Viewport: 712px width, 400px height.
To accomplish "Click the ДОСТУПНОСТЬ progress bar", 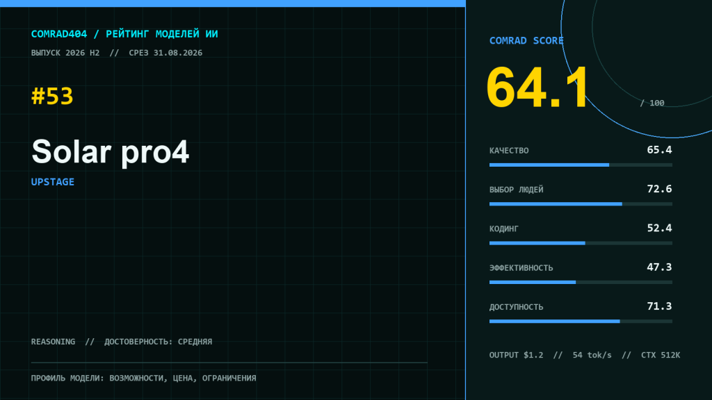I will (581, 322).
